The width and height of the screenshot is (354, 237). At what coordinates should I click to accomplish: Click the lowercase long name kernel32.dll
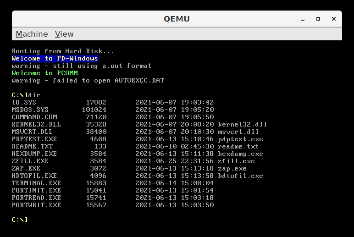pyautogui.click(x=243, y=125)
